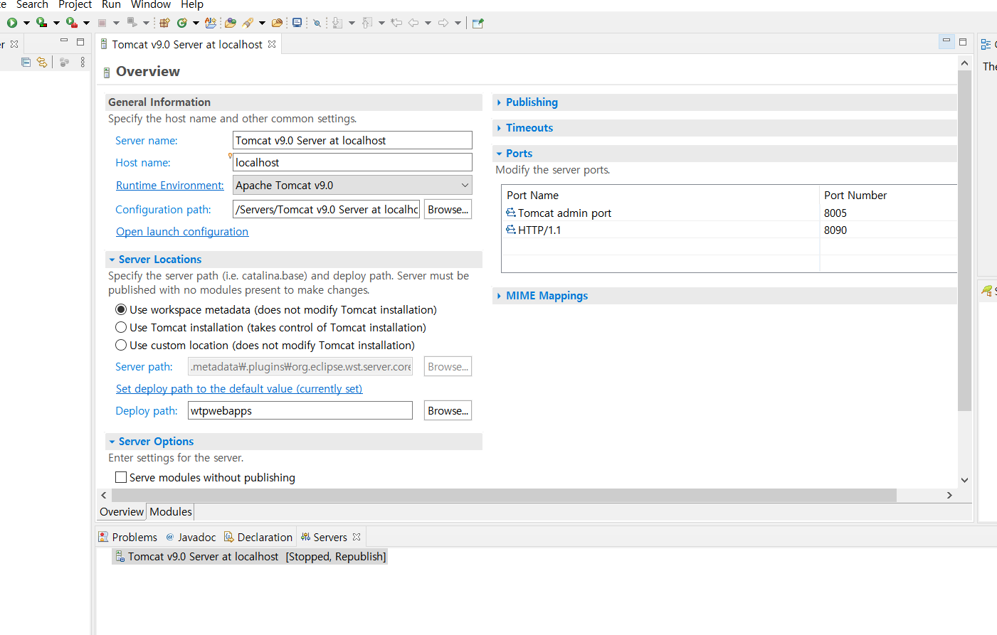Collapse the Ports section
The height and width of the screenshot is (635, 997).
[x=499, y=154]
